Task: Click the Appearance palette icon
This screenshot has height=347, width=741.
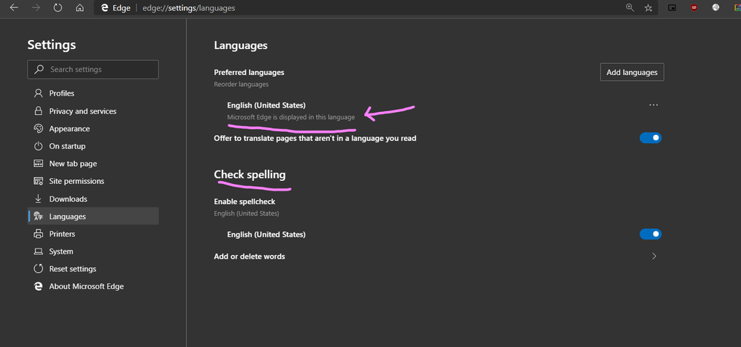Action: pyautogui.click(x=39, y=128)
